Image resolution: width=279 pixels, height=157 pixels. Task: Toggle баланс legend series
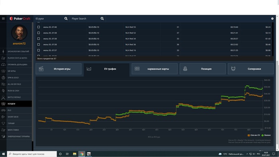[266, 135]
